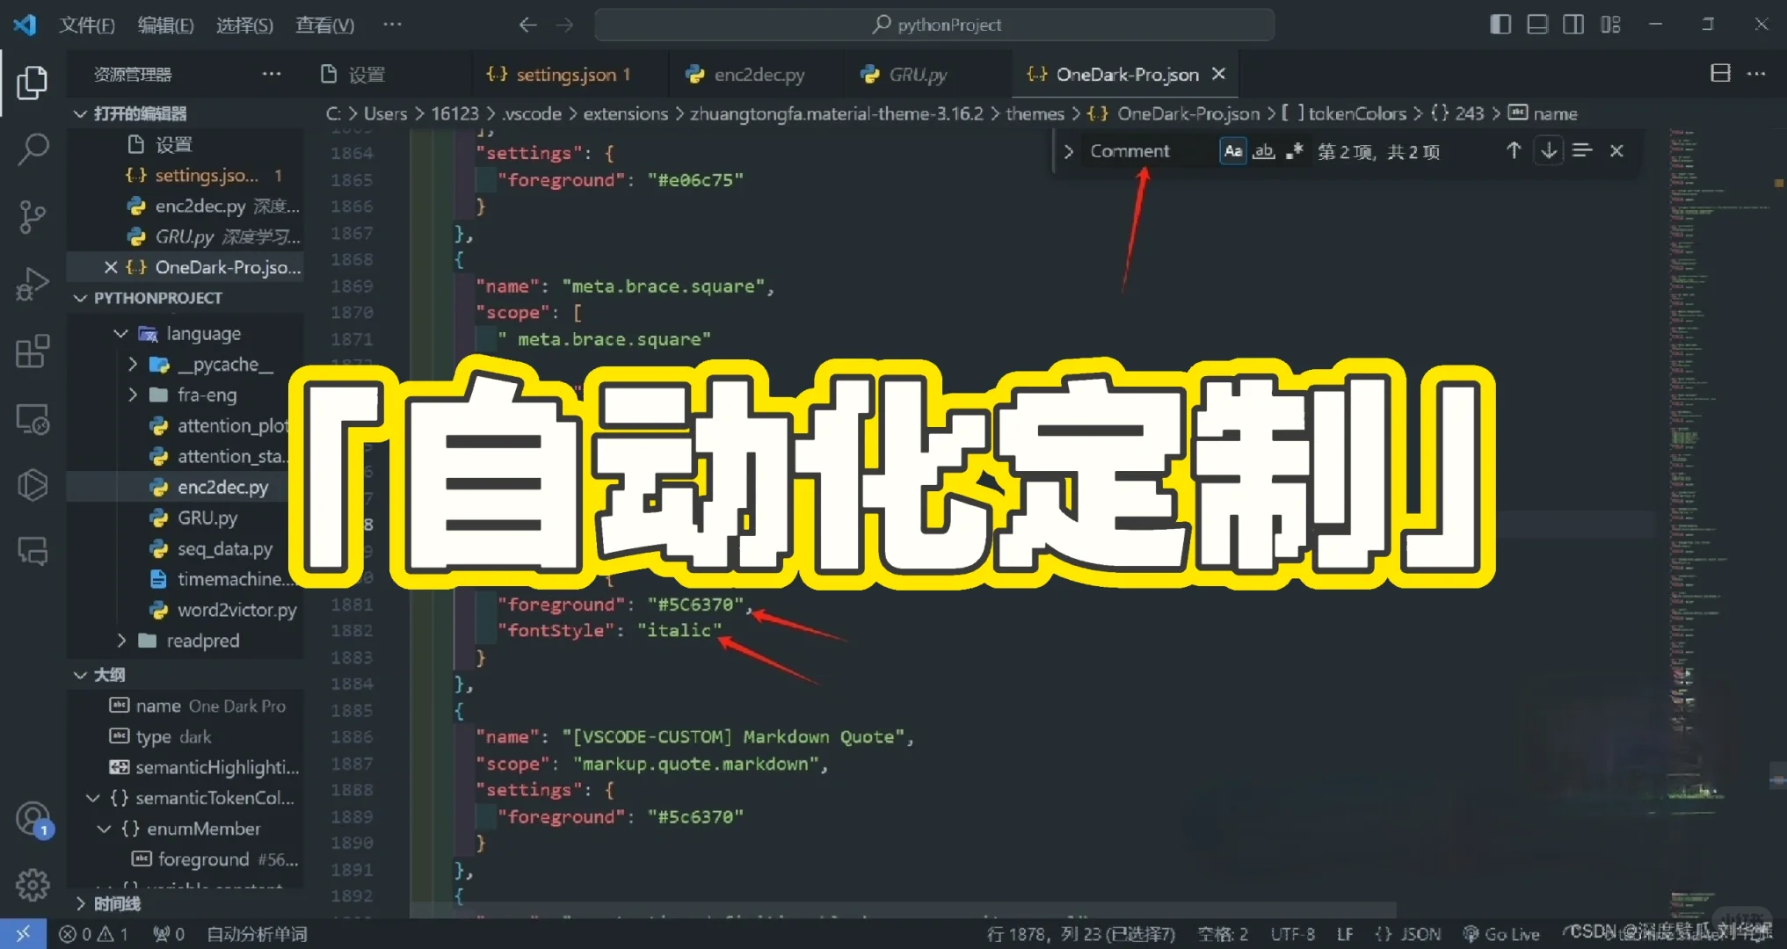Open Run and Debug view
1787x949 pixels.
tap(33, 284)
